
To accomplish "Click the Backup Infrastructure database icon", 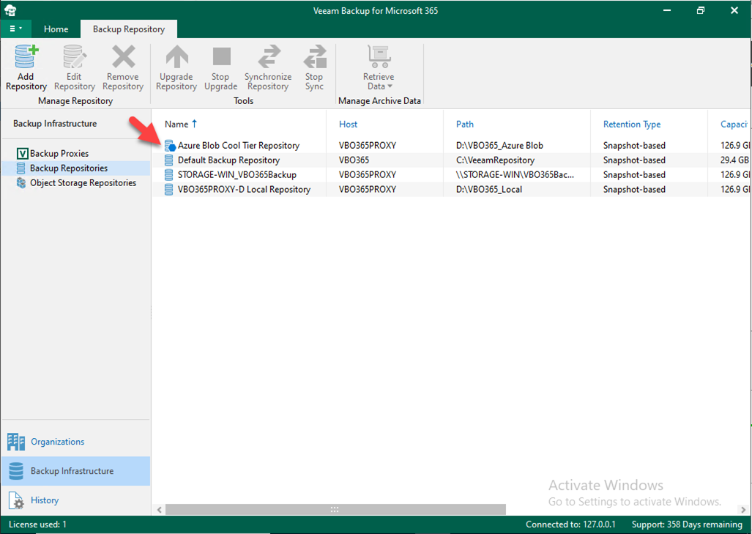I will point(16,471).
